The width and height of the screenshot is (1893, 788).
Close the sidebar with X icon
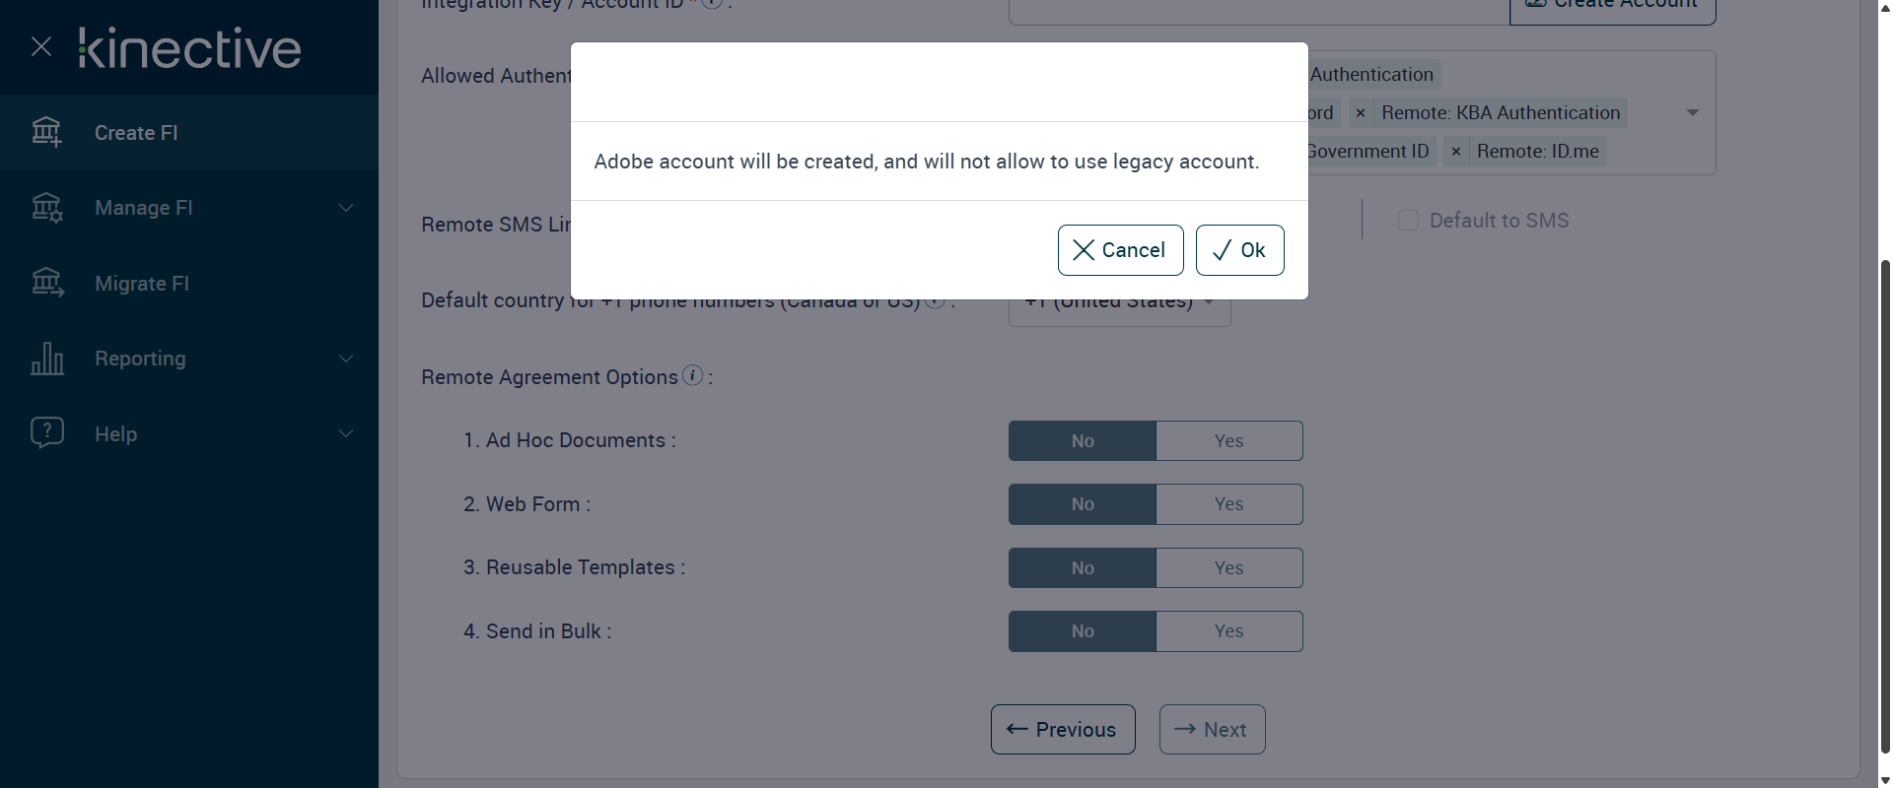pos(41,46)
